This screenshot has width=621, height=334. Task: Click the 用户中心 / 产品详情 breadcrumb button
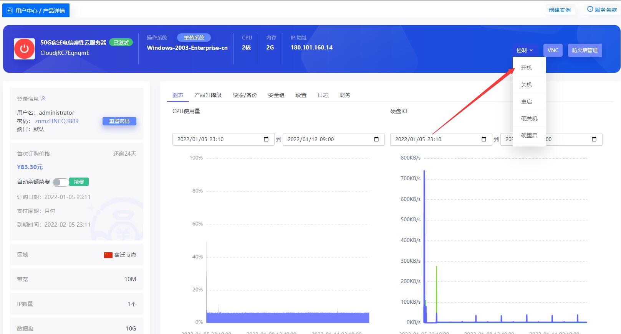pyautogui.click(x=36, y=10)
